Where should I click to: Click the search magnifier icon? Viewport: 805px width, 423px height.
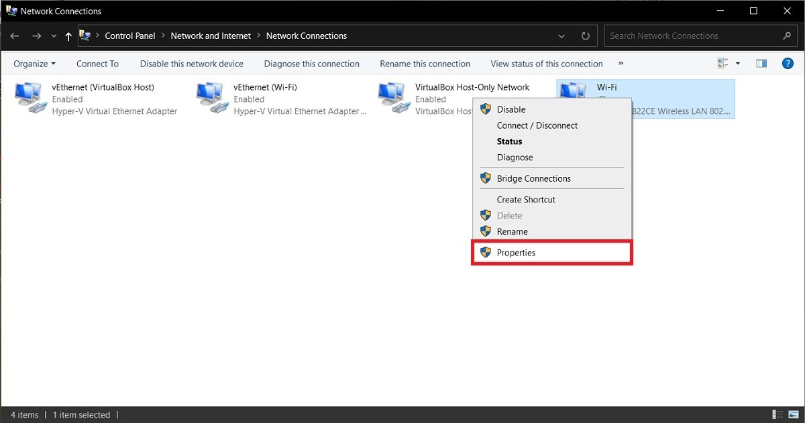click(x=787, y=36)
